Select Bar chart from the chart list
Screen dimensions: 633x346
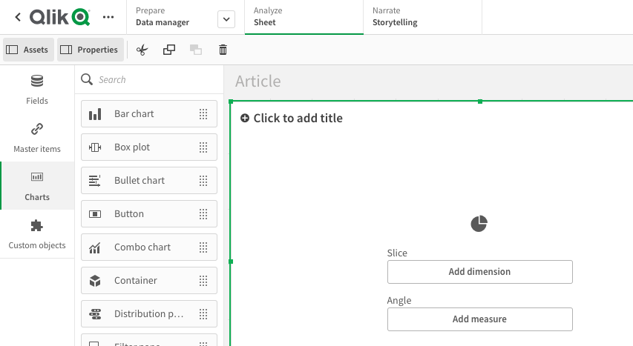click(148, 114)
